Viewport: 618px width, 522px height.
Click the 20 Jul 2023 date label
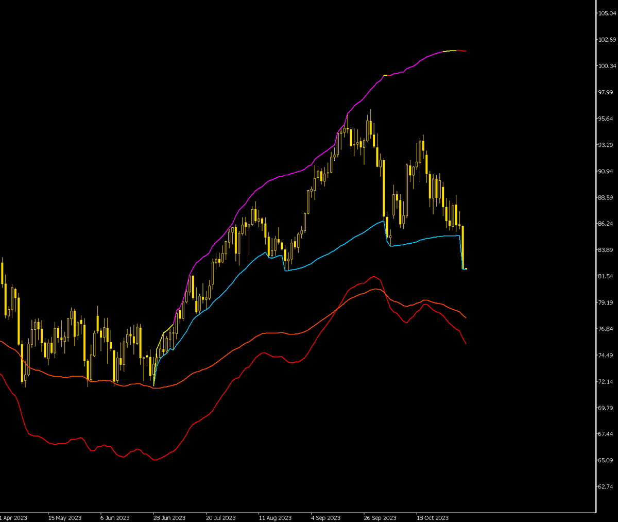221,518
